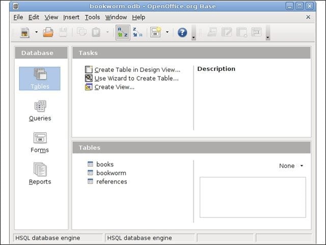
Task: Select Reports in Database pane
Action: 40,174
